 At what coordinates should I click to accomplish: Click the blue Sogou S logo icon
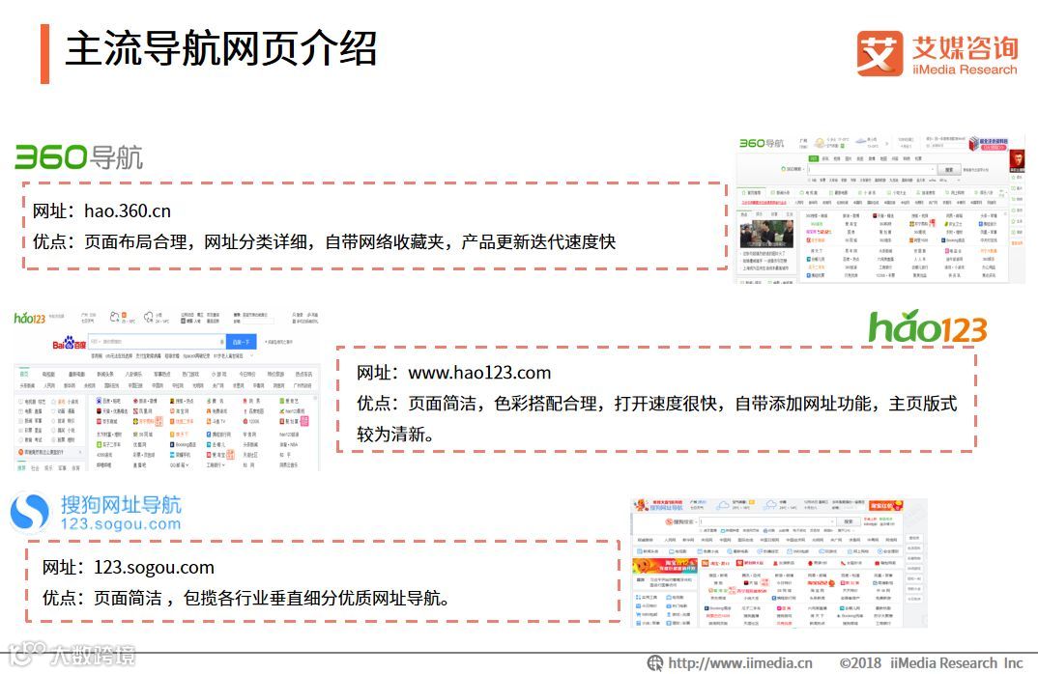[30, 512]
